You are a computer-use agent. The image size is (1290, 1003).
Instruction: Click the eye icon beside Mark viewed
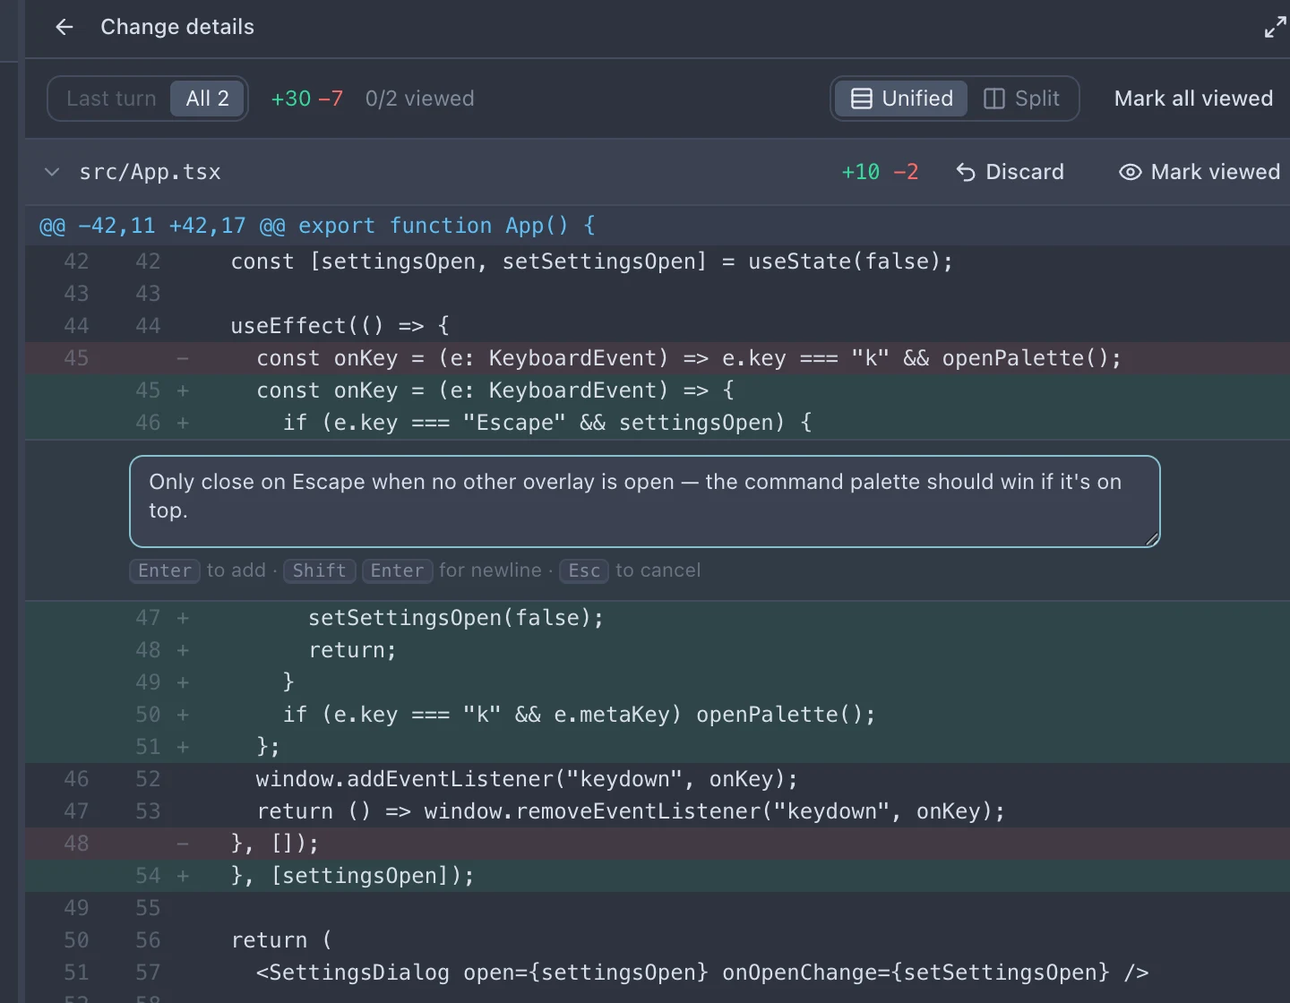click(x=1131, y=172)
